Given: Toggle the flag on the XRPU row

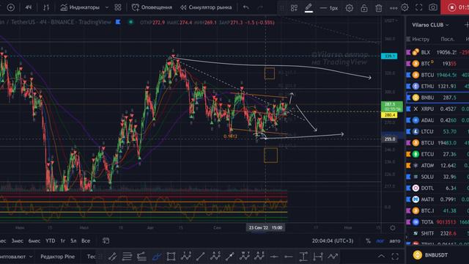Looking at the screenshot, I should [x=408, y=109].
